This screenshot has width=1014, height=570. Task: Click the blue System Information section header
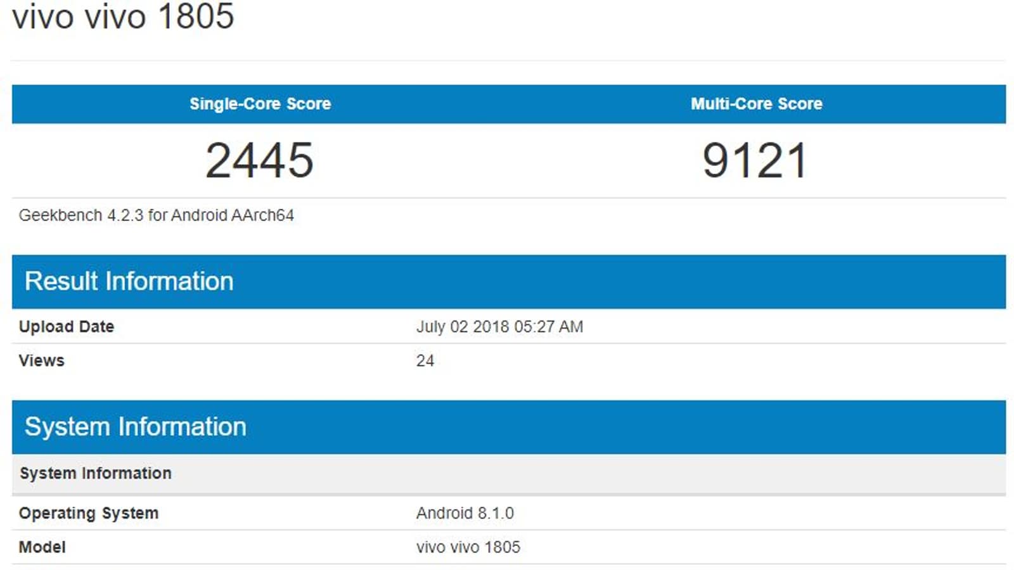pyautogui.click(x=509, y=427)
